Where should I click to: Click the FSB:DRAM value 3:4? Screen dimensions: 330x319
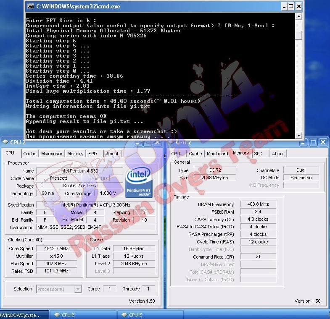pos(258,212)
